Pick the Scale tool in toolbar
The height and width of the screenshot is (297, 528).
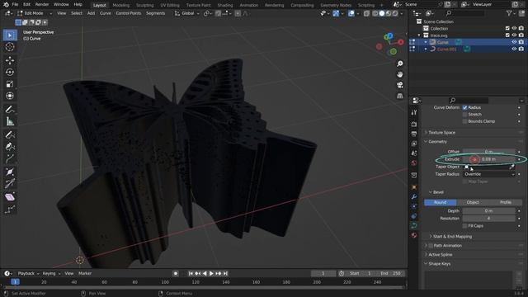point(10,84)
